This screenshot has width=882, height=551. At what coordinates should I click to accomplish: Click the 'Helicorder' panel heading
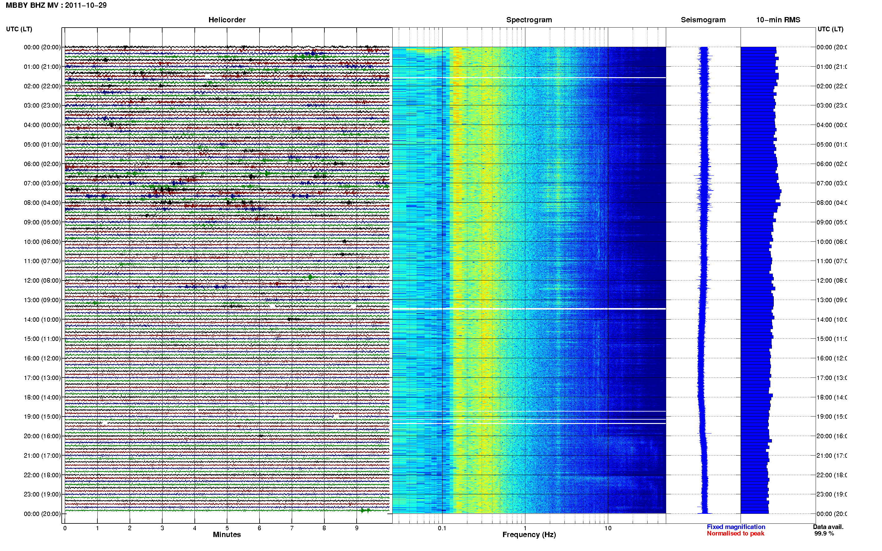tap(227, 20)
